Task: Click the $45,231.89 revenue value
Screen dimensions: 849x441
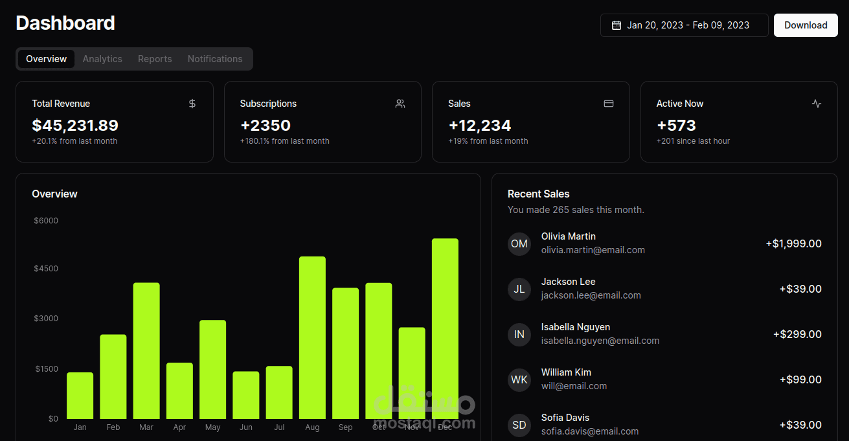Action: [x=75, y=126]
